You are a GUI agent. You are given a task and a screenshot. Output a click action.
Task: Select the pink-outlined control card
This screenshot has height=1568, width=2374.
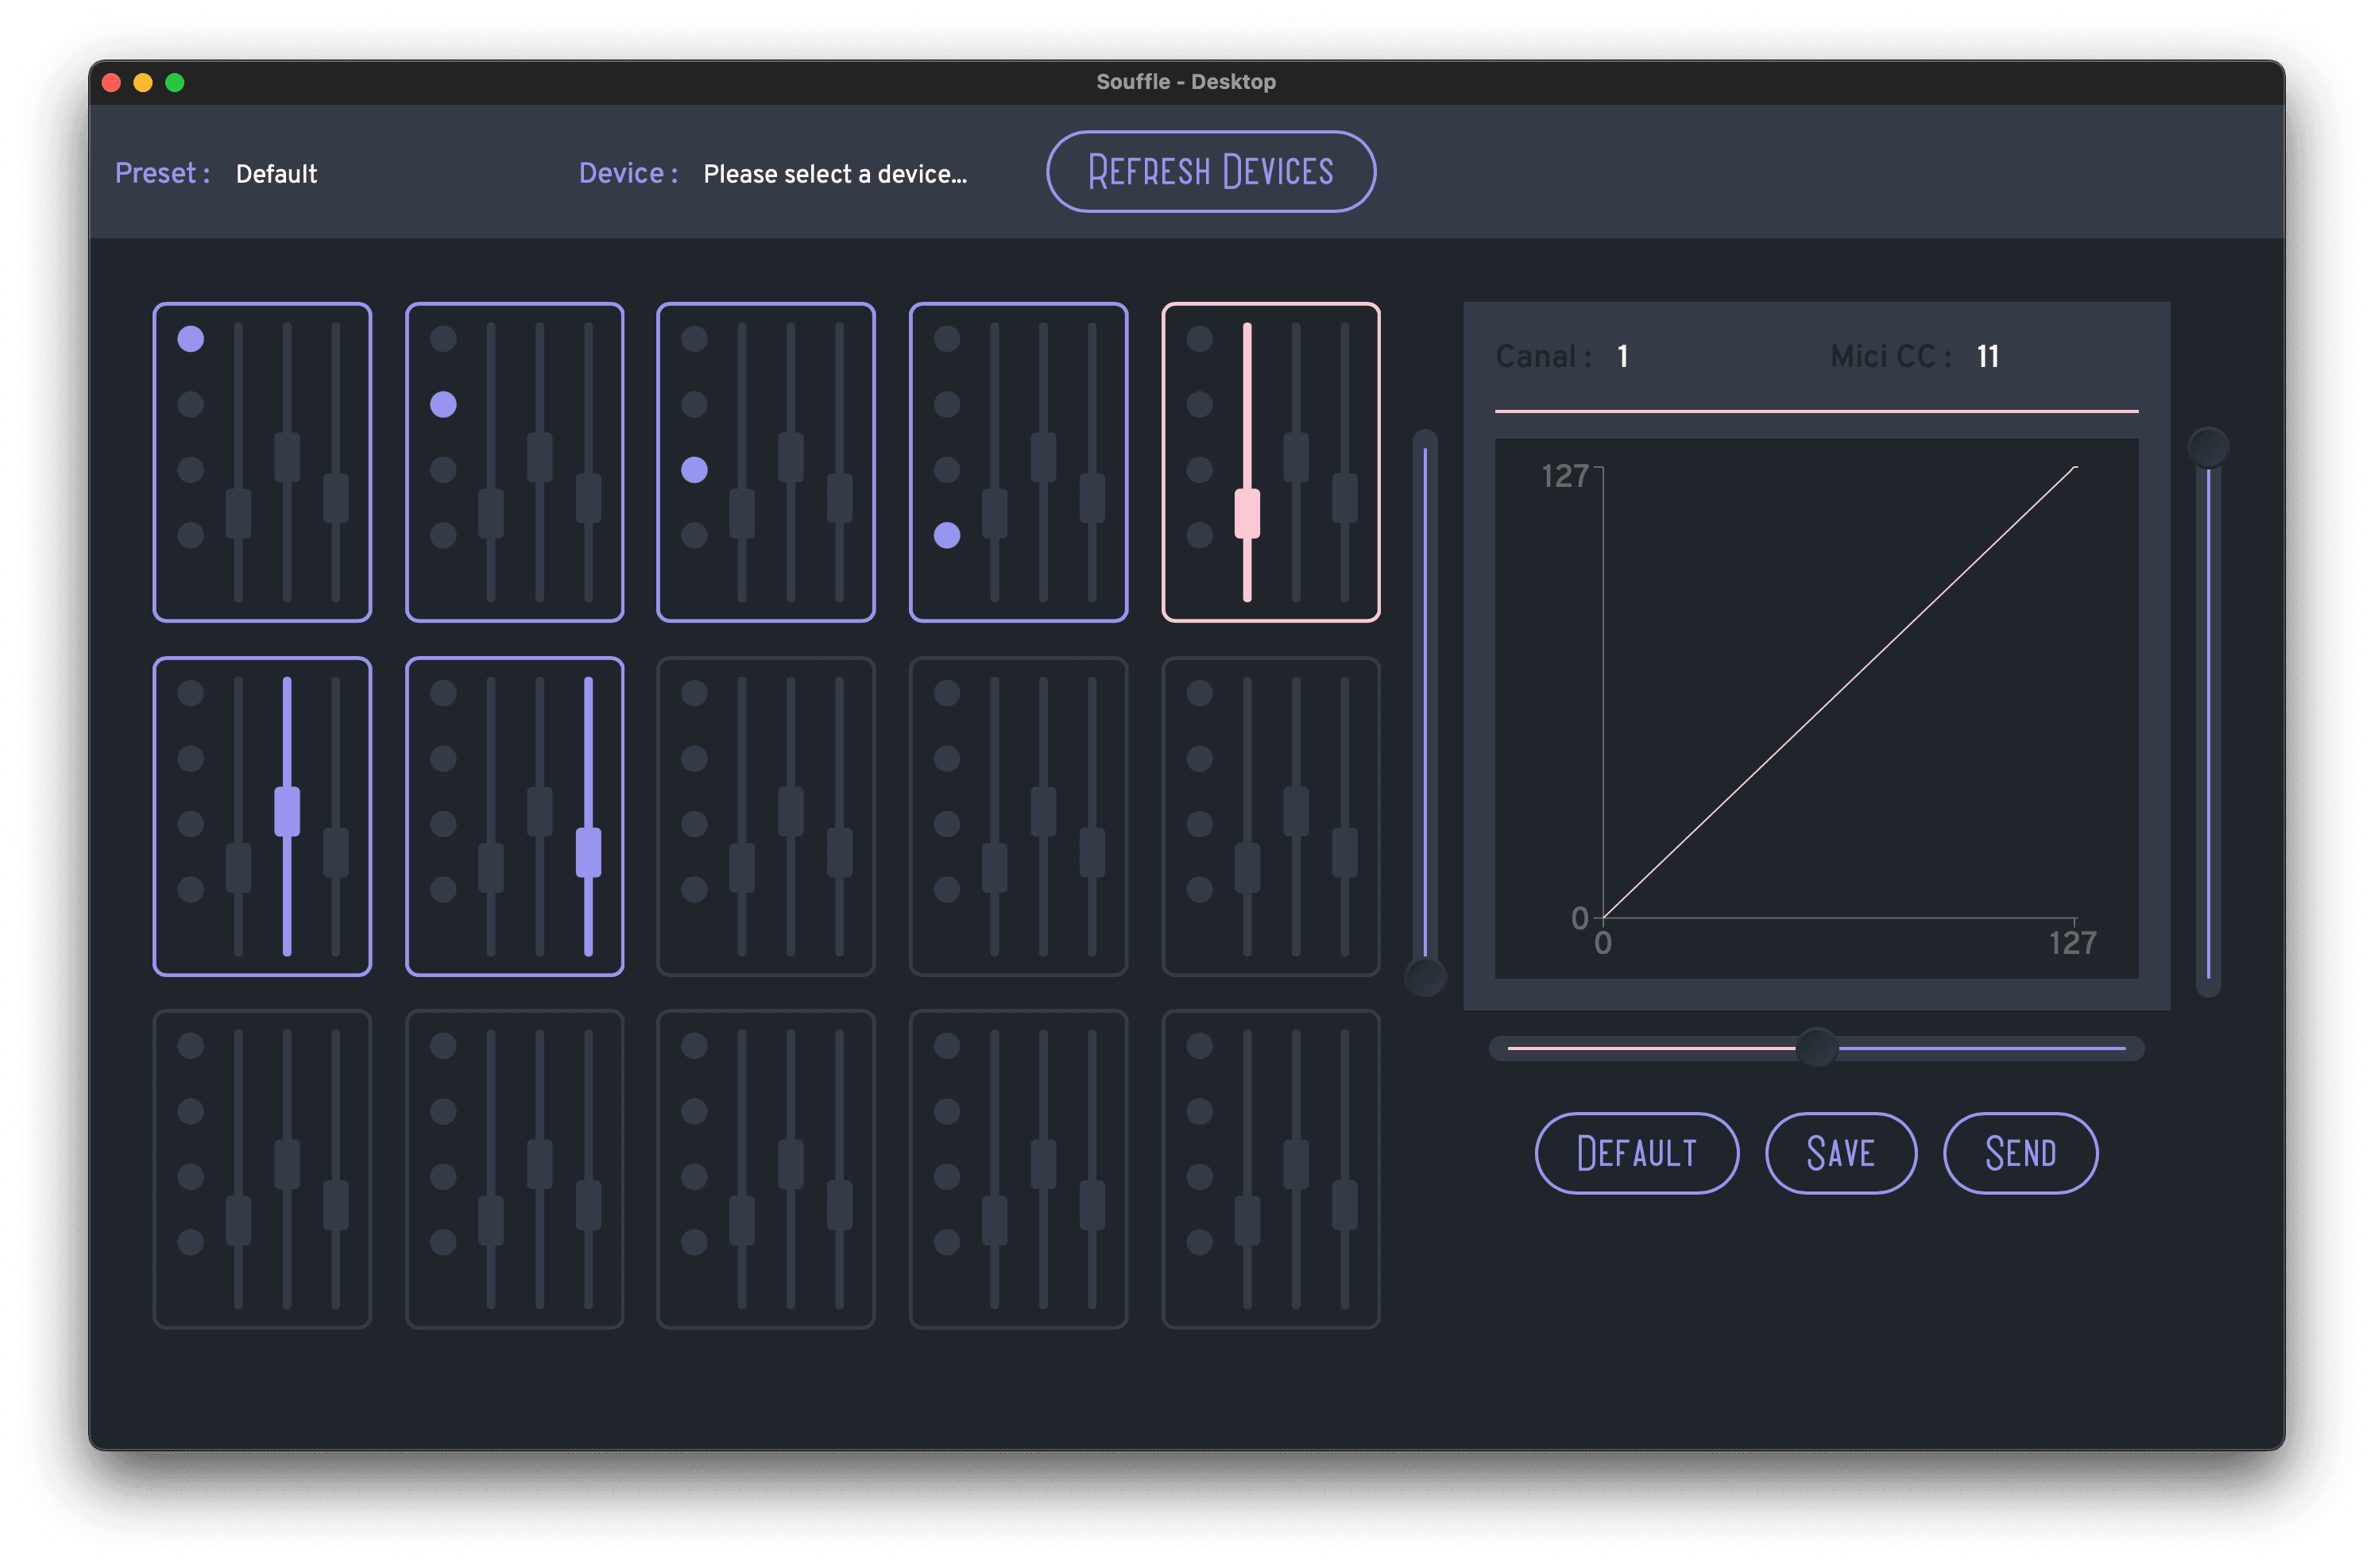[1270, 462]
